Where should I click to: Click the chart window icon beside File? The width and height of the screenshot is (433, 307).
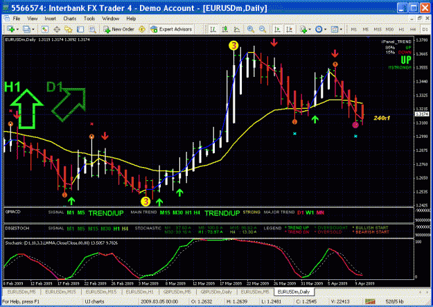(x=6, y=19)
